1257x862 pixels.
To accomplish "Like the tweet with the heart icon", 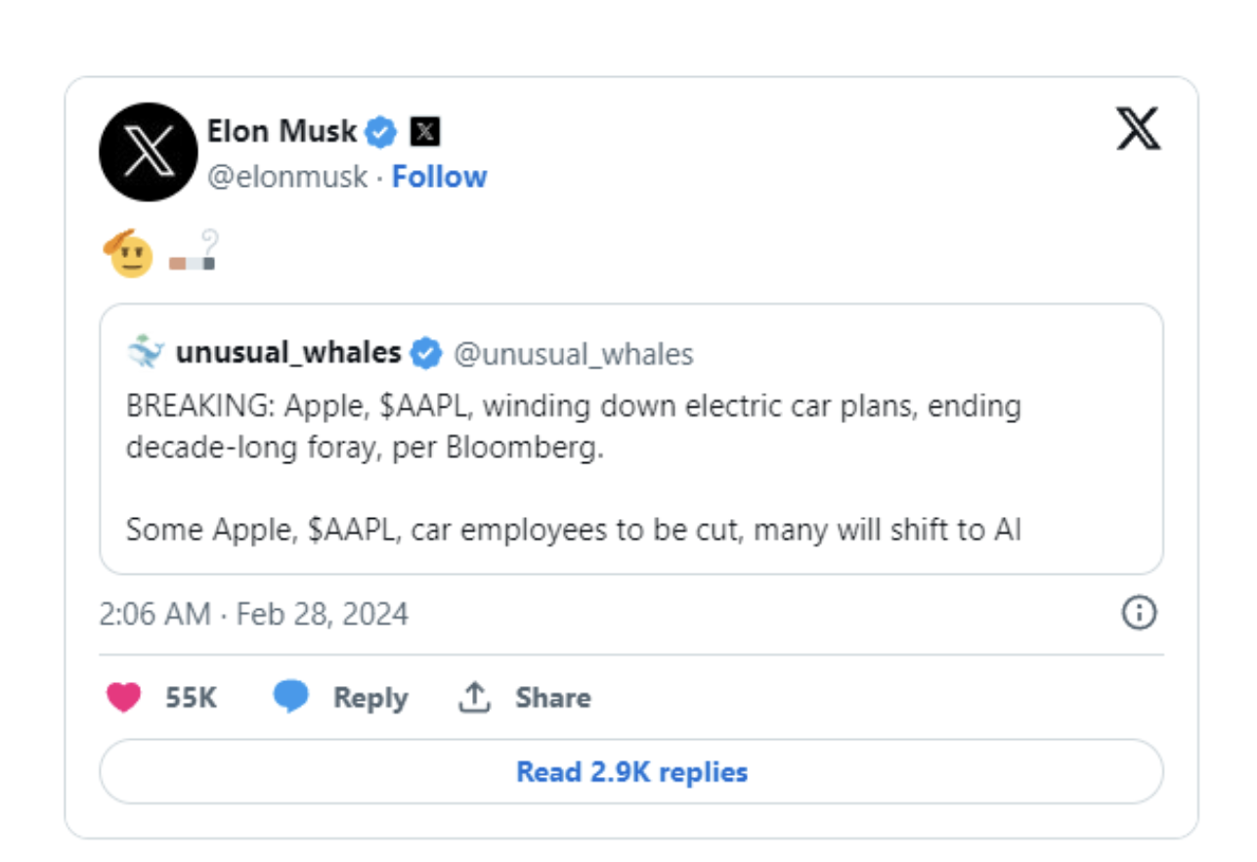I will tap(124, 697).
